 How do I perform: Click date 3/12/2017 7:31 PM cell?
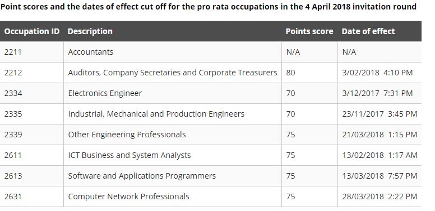[x=380, y=93]
